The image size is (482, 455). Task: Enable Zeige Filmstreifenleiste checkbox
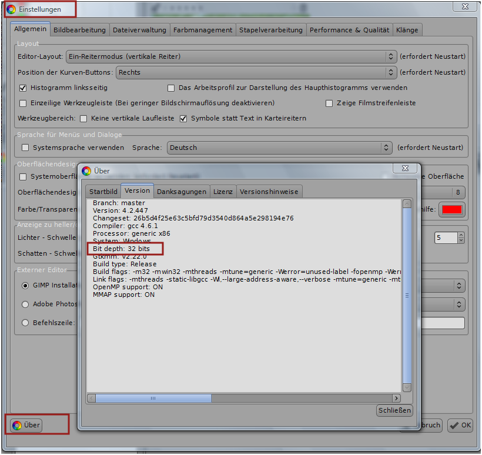click(x=329, y=103)
